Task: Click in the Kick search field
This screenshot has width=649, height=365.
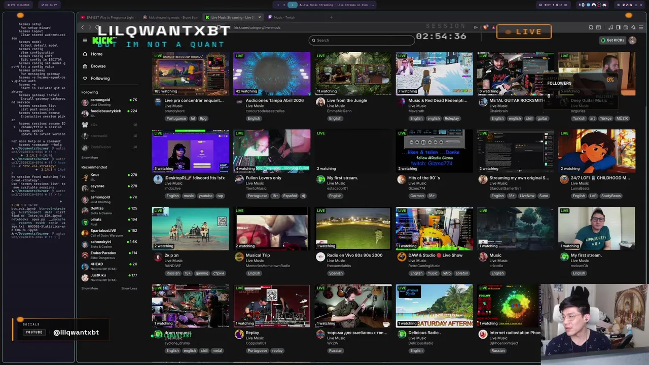Action: point(362,40)
